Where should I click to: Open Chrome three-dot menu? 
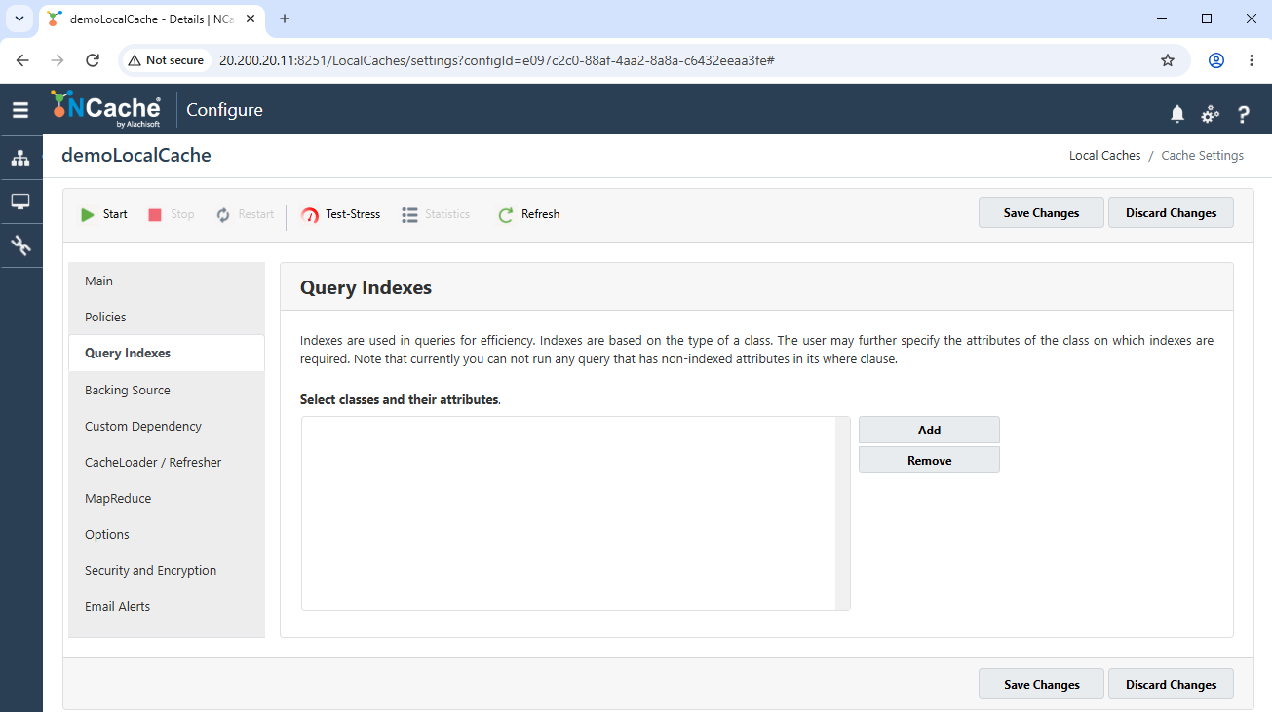point(1252,60)
